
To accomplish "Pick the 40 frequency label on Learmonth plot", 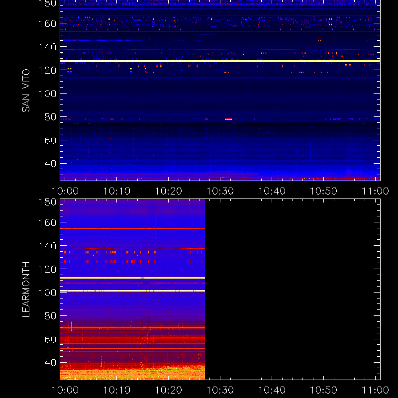I will pyautogui.click(x=50, y=363).
